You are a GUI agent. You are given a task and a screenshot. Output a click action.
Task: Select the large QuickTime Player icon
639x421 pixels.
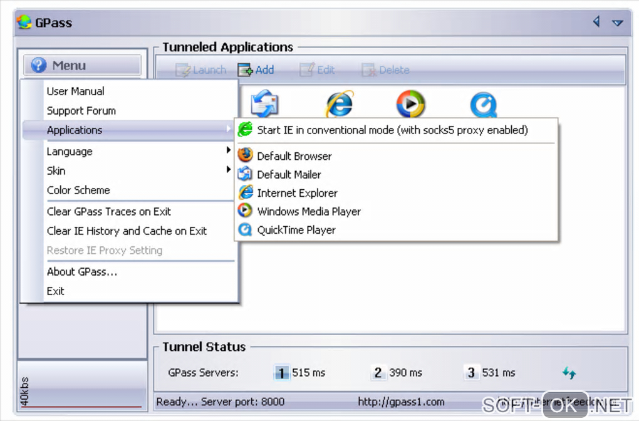(484, 105)
